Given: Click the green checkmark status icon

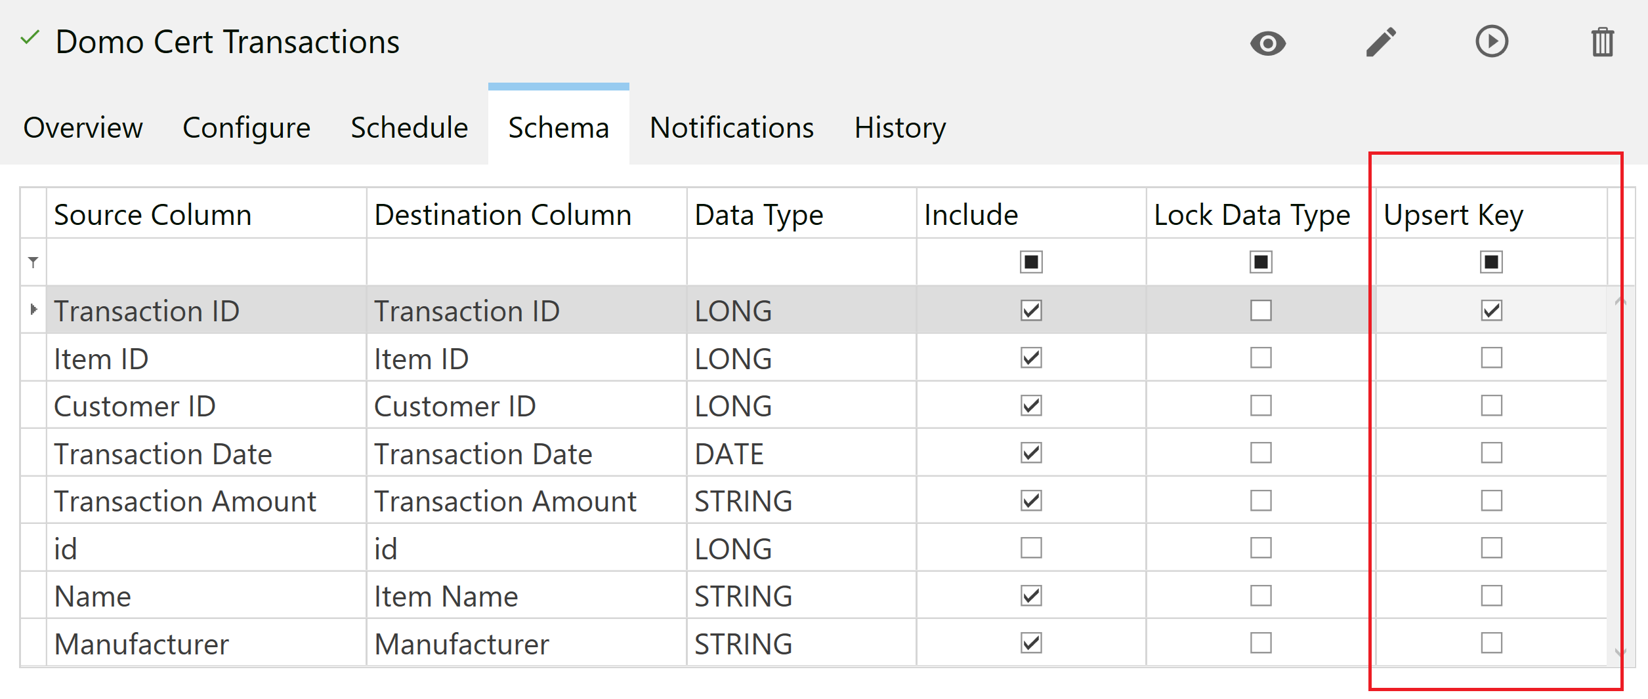Looking at the screenshot, I should coord(30,38).
